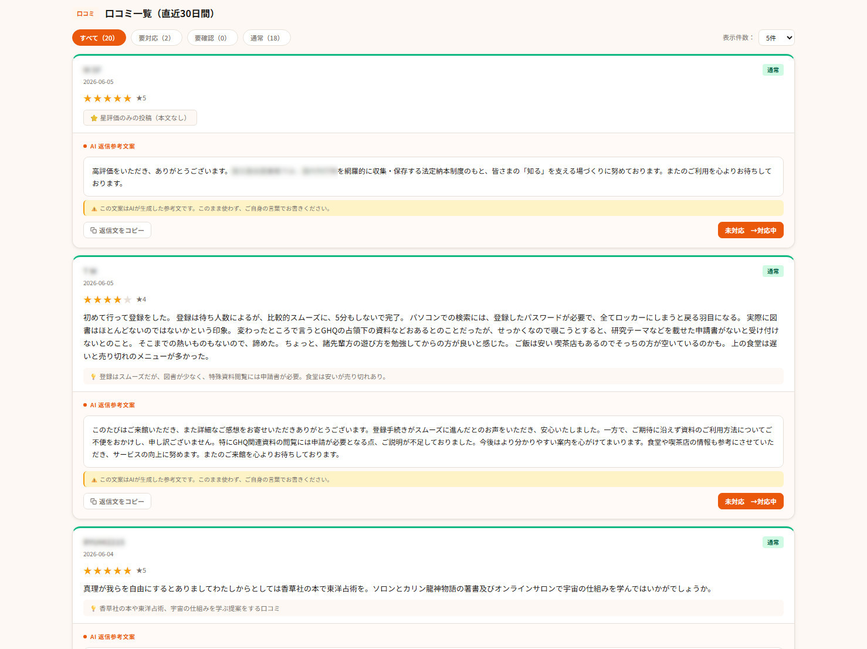Viewport: 867px width, 649px height.
Task: Open the 表示件数 5件 dropdown
Action: point(776,38)
